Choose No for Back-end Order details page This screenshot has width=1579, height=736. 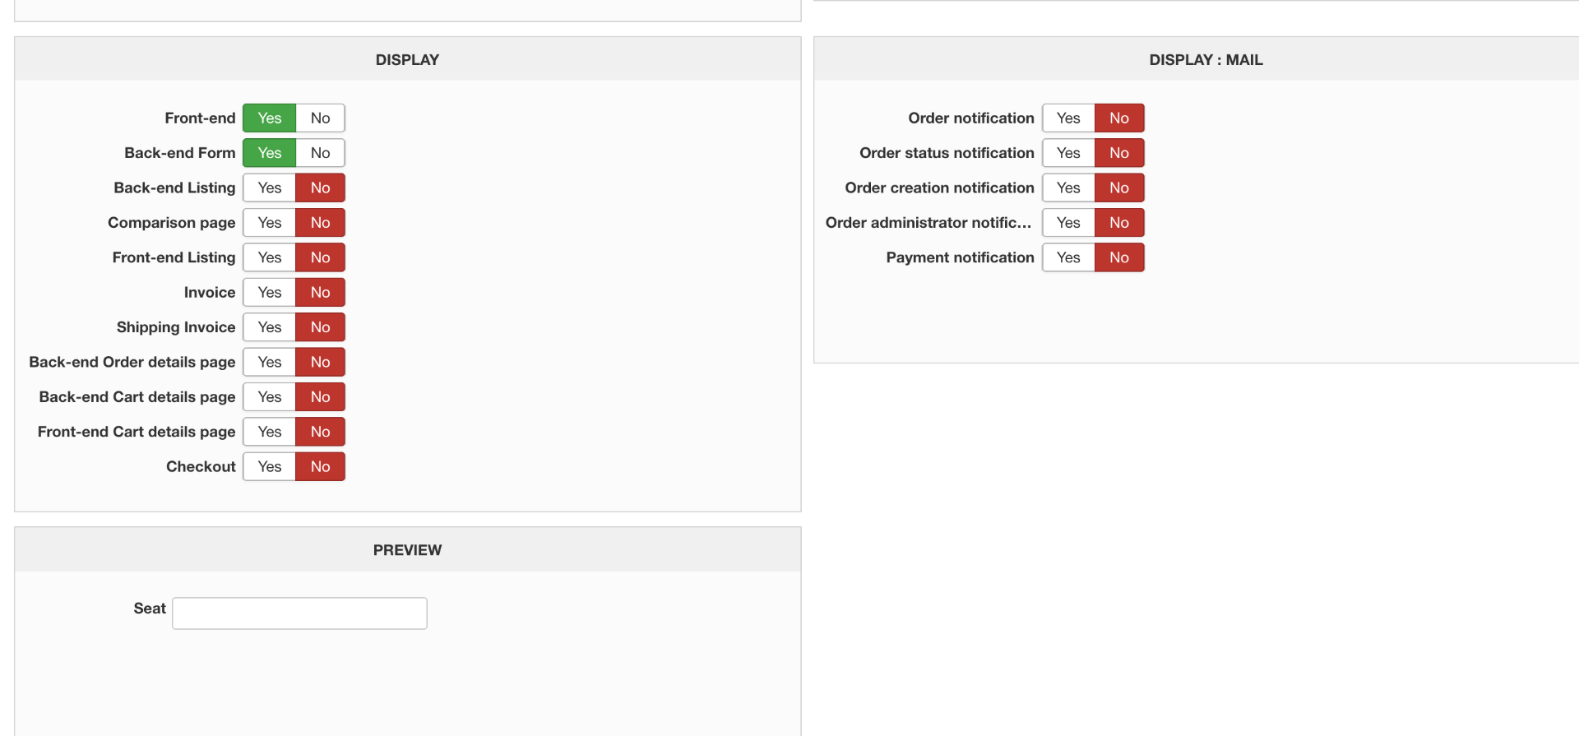[320, 362]
